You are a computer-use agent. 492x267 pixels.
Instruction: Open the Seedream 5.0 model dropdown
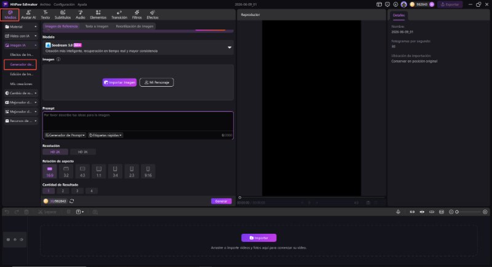click(x=138, y=48)
